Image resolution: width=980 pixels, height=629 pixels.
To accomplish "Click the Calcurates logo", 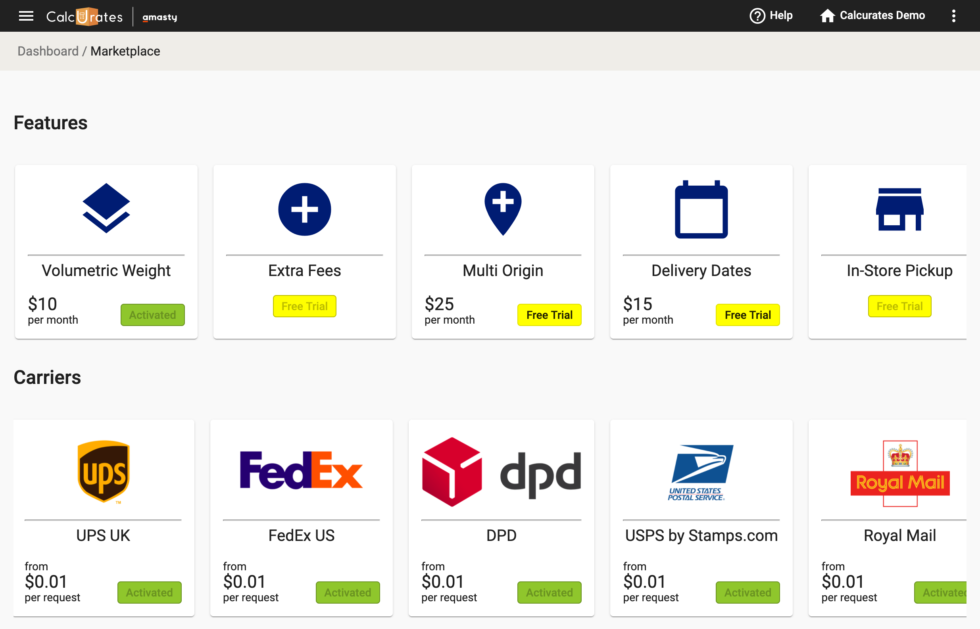I will pos(85,17).
